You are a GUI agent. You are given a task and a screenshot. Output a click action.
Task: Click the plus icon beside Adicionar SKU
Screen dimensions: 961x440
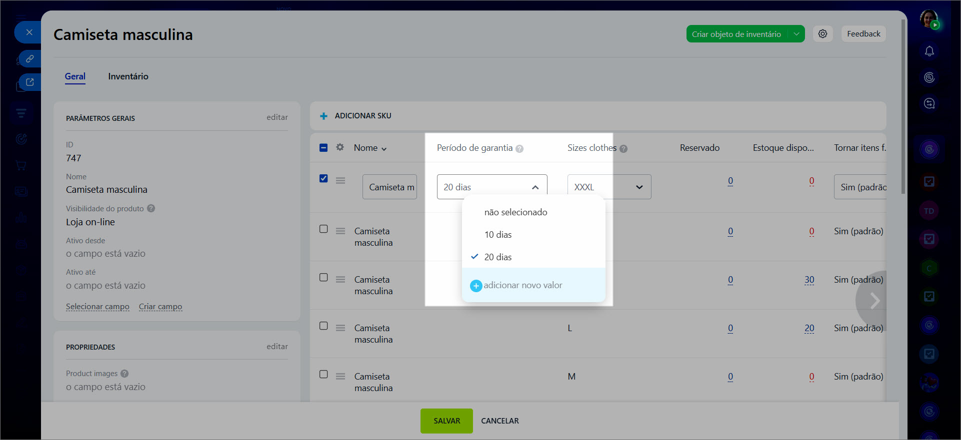[x=323, y=116]
